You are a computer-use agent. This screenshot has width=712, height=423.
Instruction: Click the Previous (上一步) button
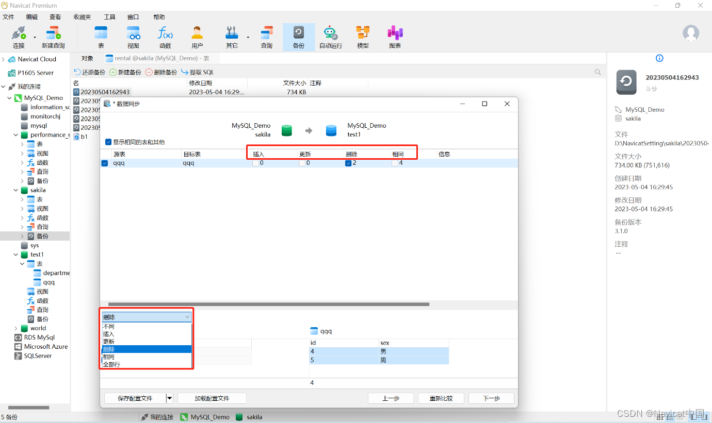click(391, 398)
